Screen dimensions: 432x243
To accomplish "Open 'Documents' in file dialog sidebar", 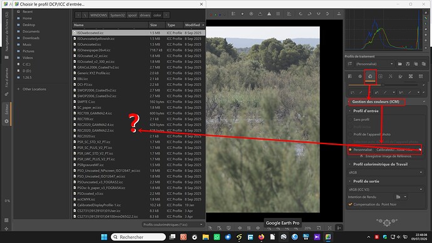I will click(31, 31).
